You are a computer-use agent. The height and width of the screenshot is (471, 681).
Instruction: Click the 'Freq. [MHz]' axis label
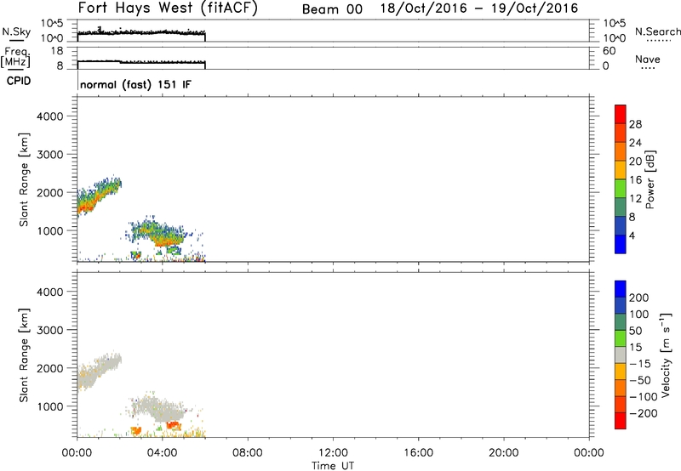point(15,57)
